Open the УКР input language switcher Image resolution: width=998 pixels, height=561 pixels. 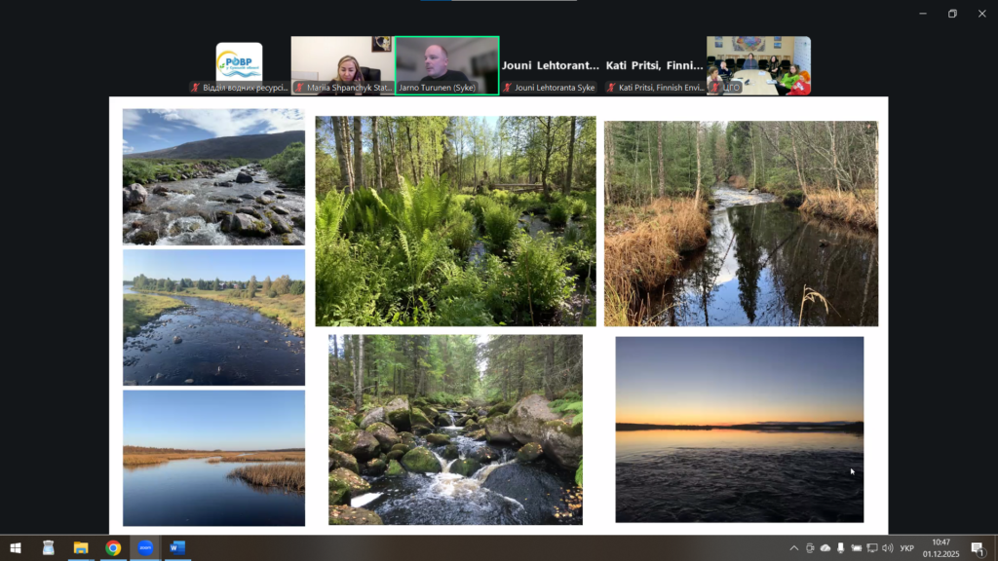(906, 548)
